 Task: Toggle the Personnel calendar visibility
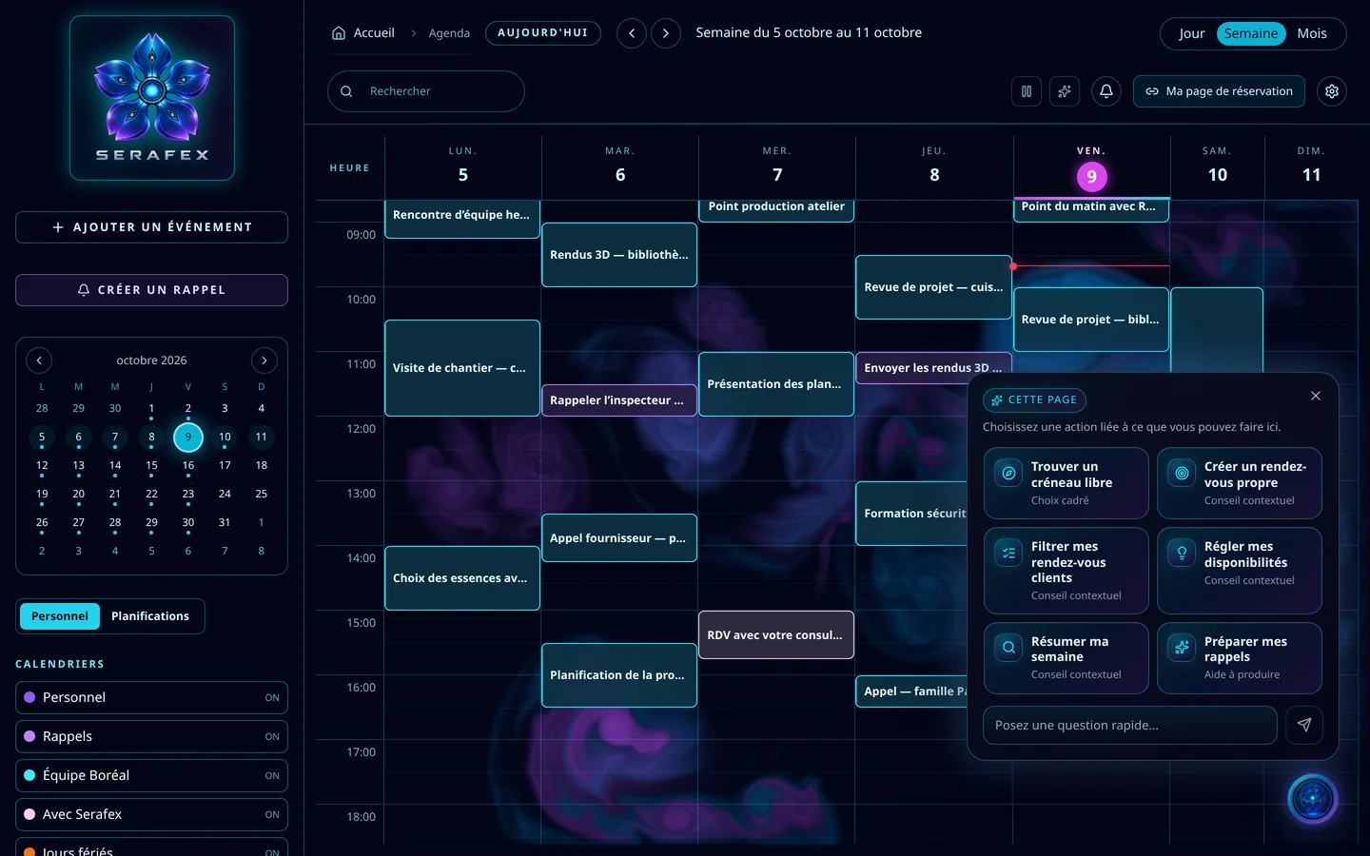point(152,698)
